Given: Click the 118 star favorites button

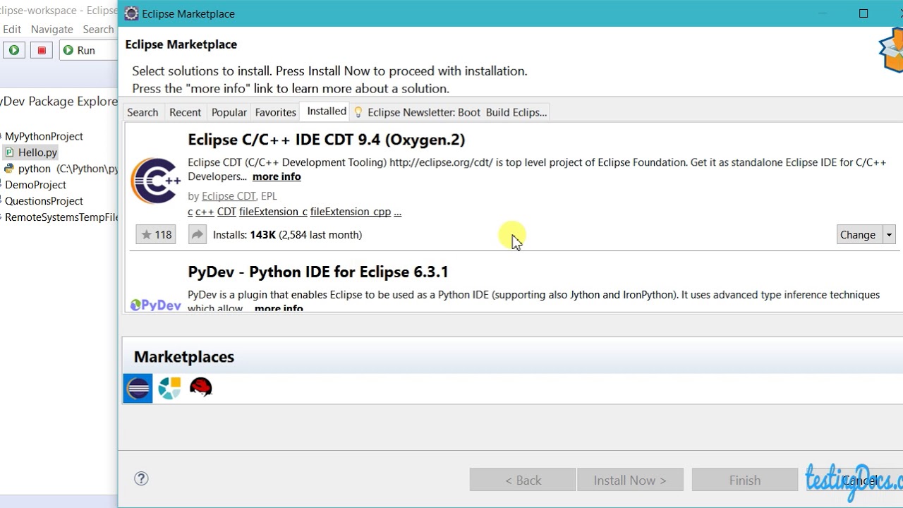Looking at the screenshot, I should 156,235.
